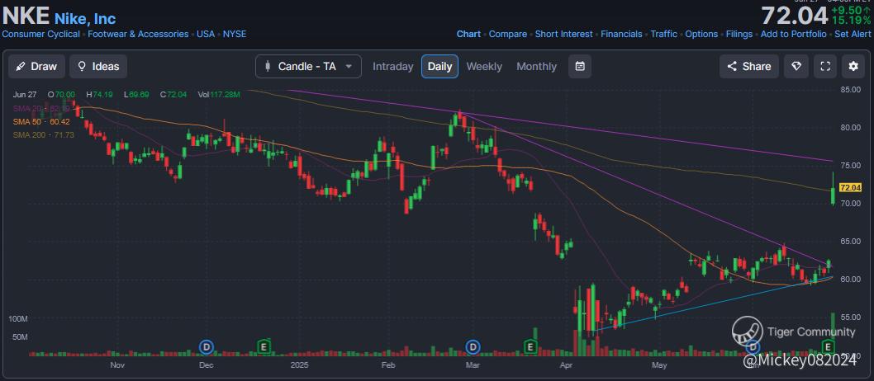Viewport: 874px width, 381px height.
Task: Click the March dividend D marker
Action: (x=473, y=348)
